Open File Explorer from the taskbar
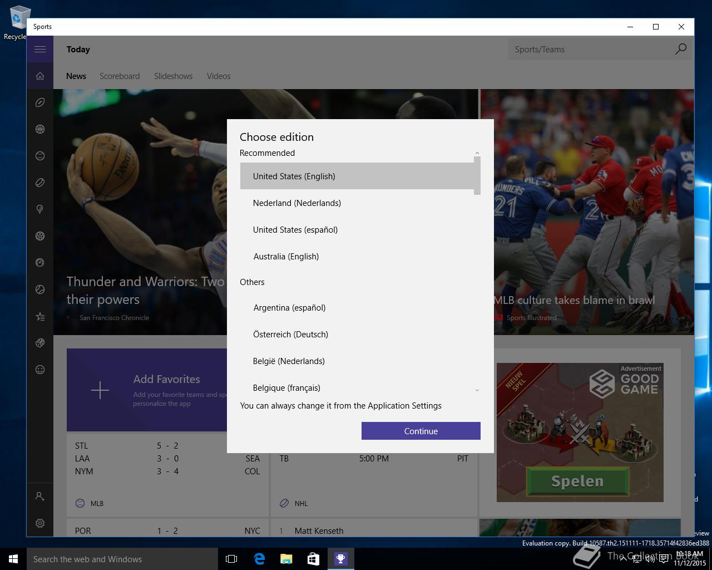This screenshot has height=570, width=712. click(286, 559)
